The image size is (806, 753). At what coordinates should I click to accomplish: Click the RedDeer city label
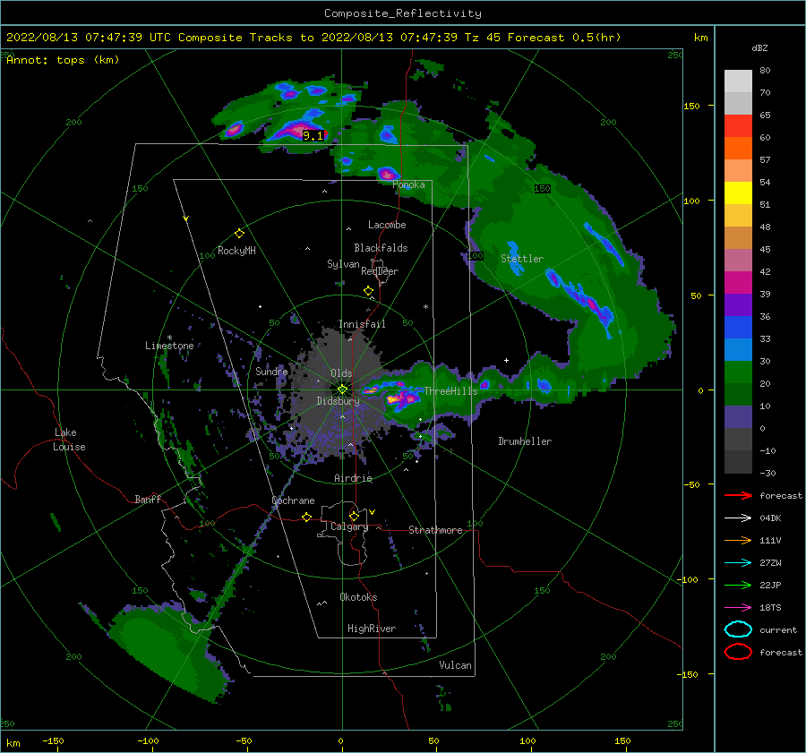(x=380, y=271)
